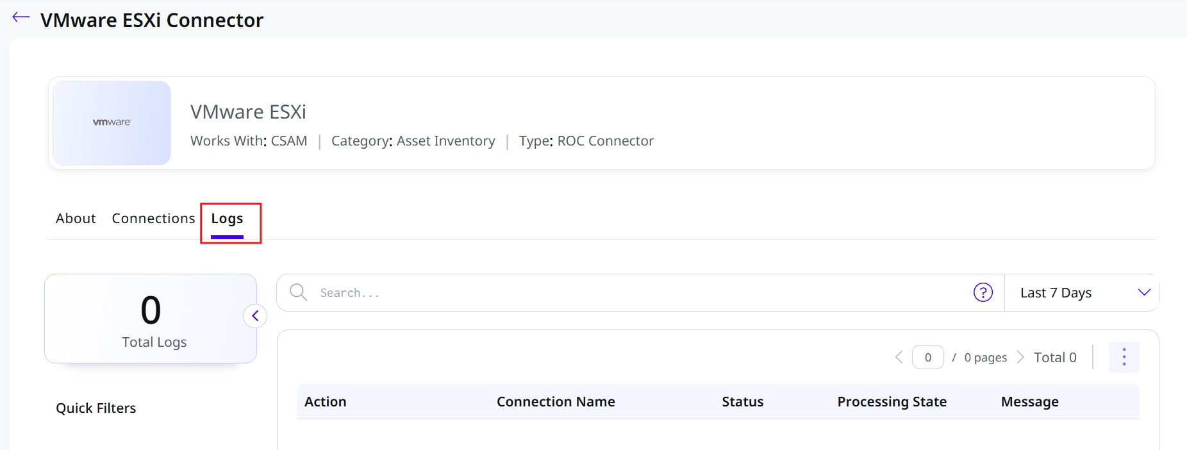This screenshot has width=1187, height=450.
Task: Click the Type: ROC Connector text
Action: click(x=586, y=141)
